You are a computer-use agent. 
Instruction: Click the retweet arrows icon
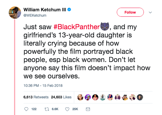(47, 109)
